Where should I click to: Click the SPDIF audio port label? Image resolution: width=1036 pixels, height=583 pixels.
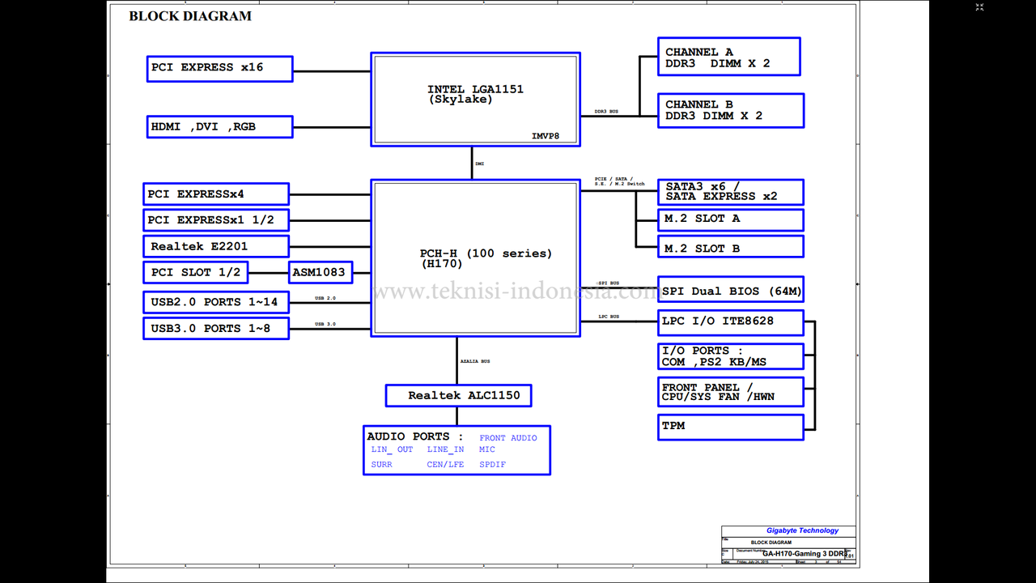pos(493,465)
